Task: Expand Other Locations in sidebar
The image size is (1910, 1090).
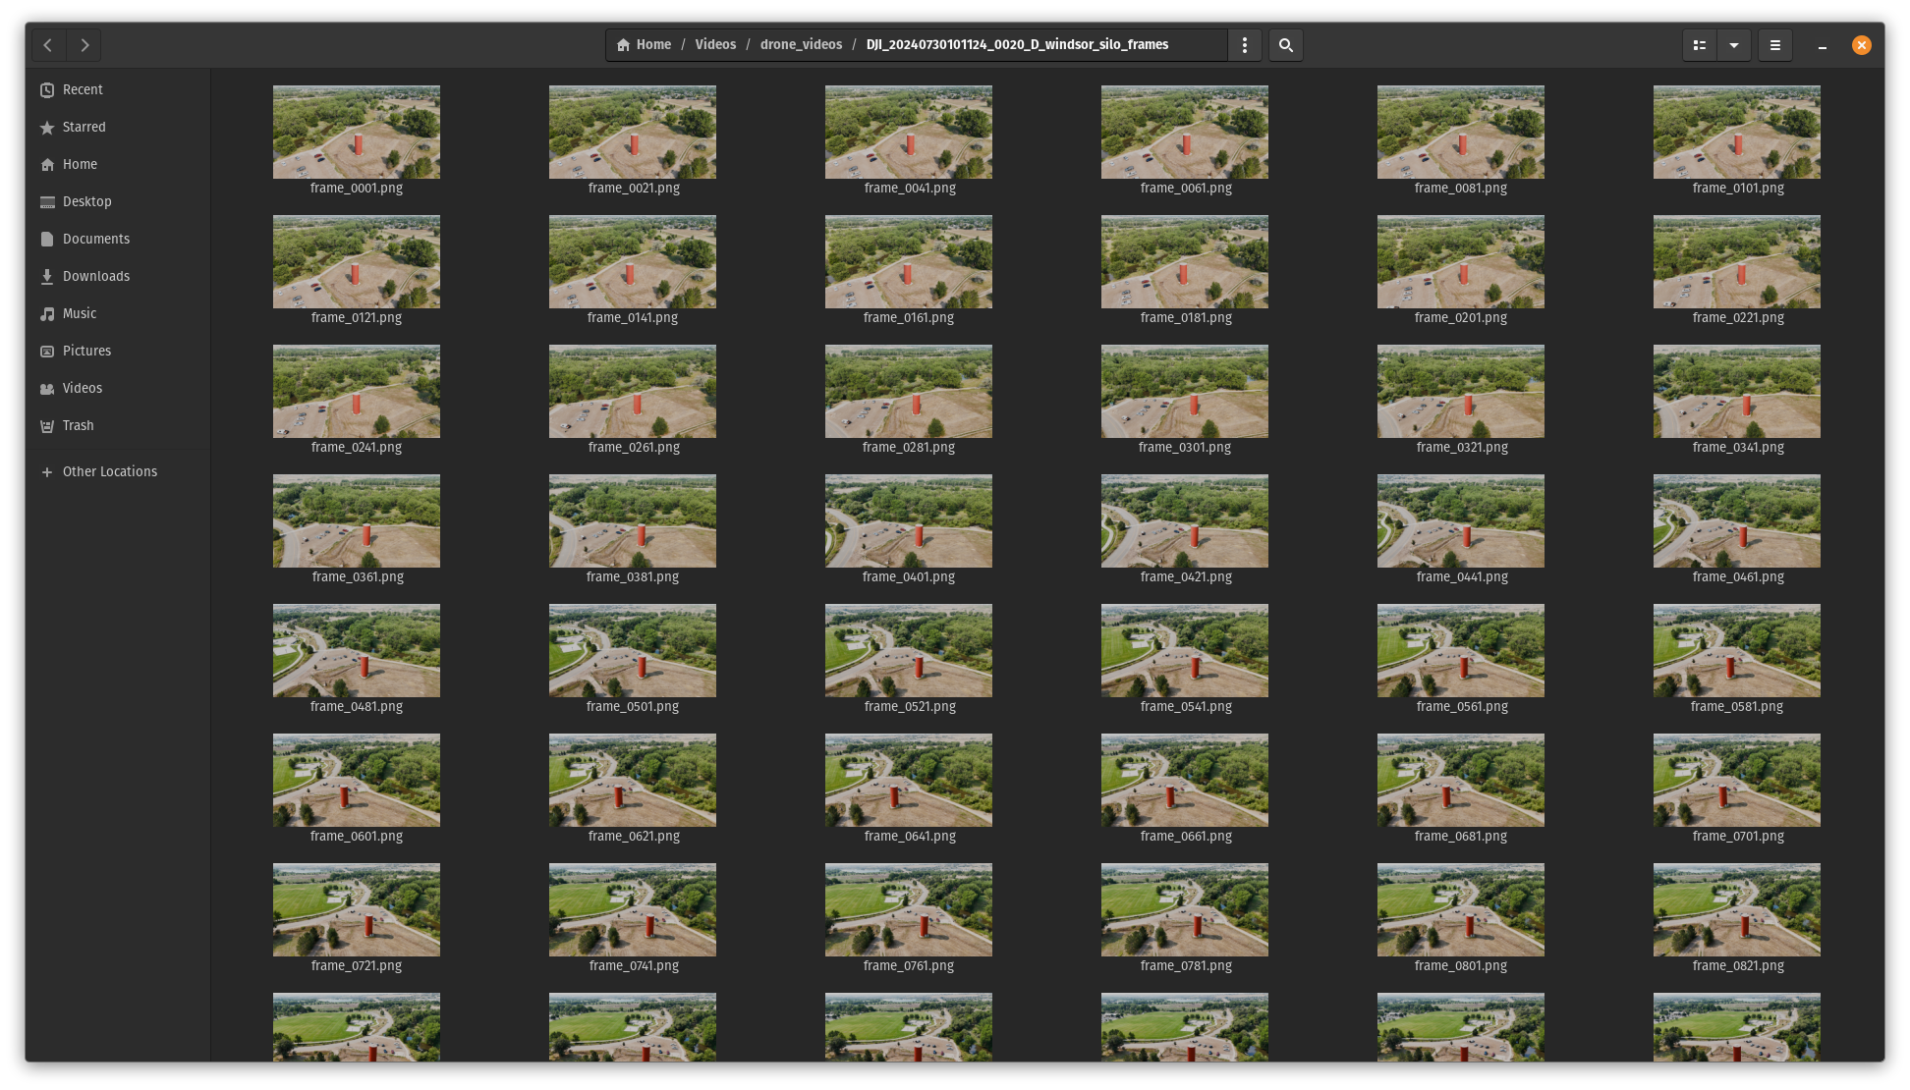Action: coord(109,471)
